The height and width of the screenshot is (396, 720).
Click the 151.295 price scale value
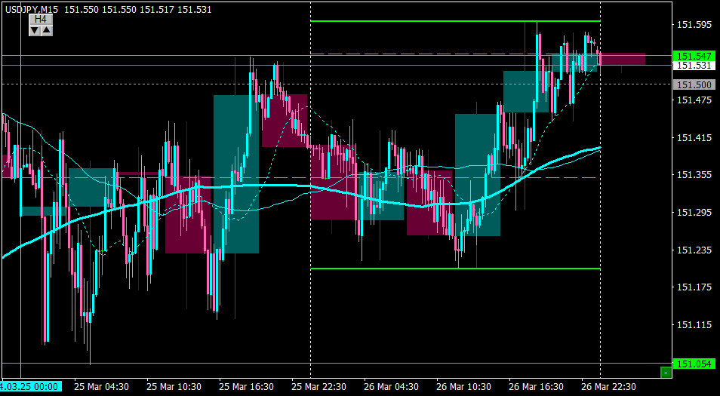(x=694, y=213)
